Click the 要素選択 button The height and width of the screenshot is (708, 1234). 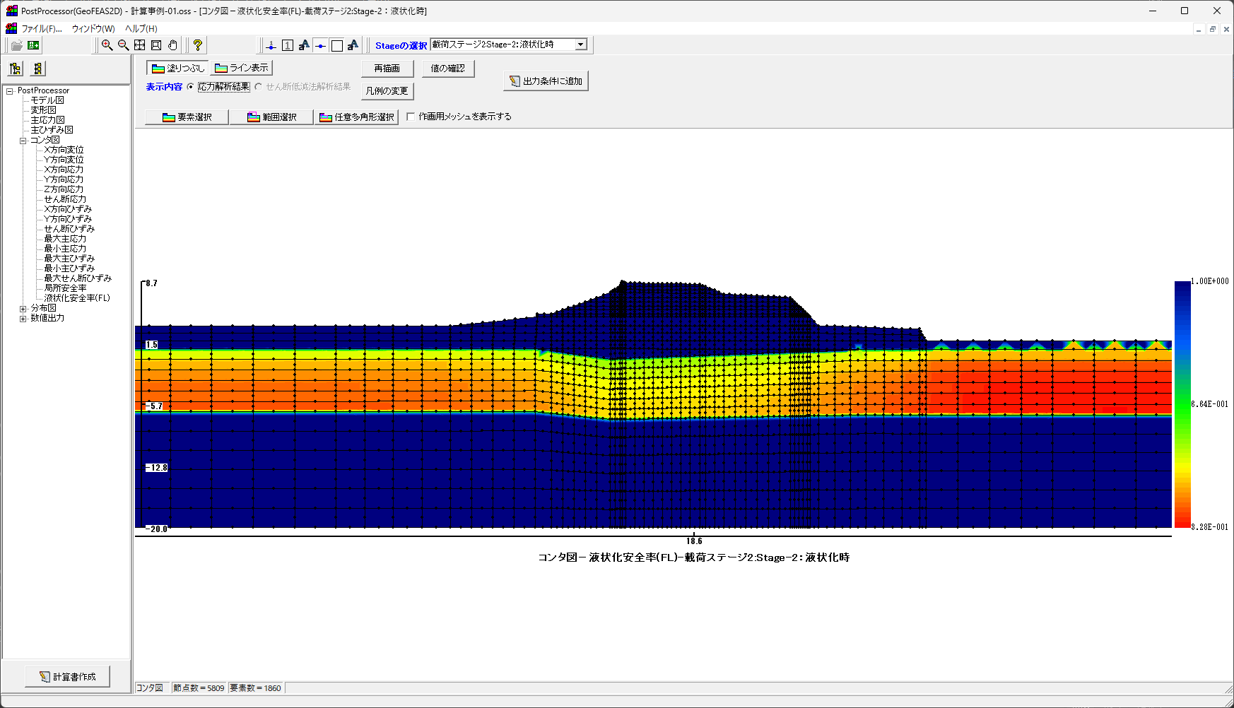187,117
